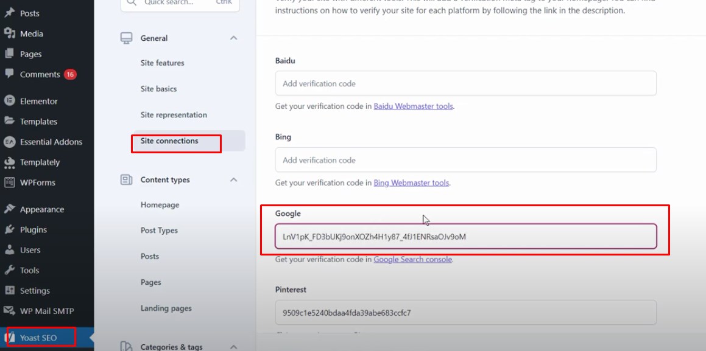Collapse the Categories & tags chevron
The height and width of the screenshot is (351, 706).
234,347
